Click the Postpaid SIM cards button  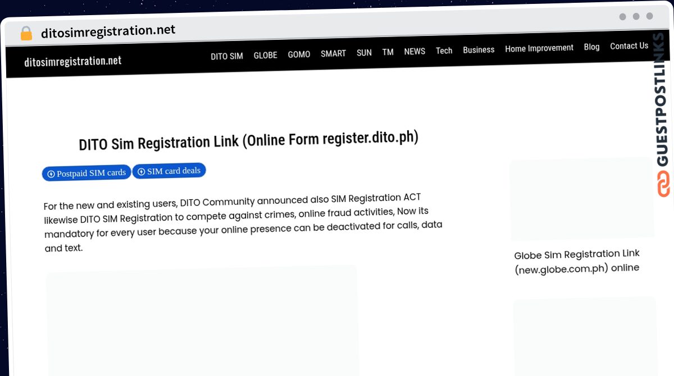(86, 173)
